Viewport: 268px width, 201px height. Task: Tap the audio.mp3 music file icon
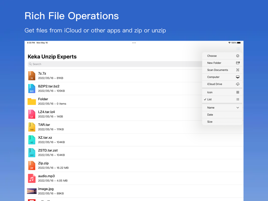click(x=32, y=178)
